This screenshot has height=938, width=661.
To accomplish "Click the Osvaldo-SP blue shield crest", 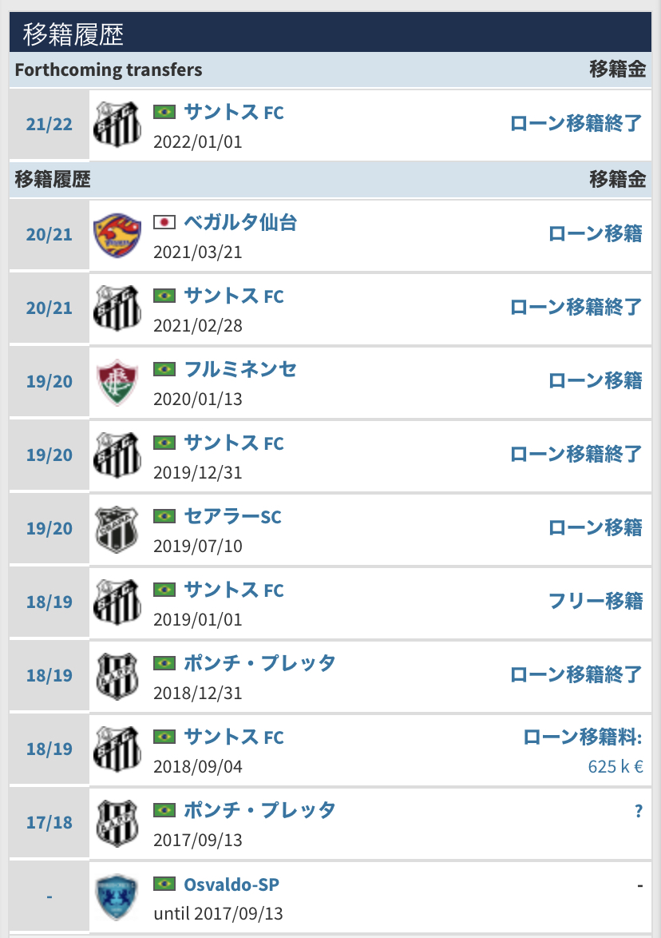I will coord(117,896).
